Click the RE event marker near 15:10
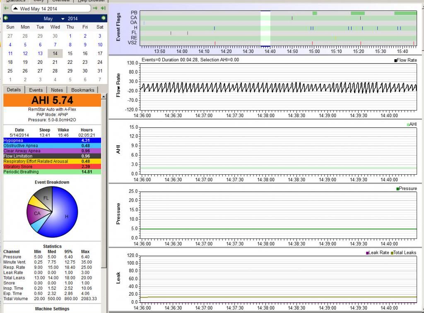424x313 pixels. [335, 38]
